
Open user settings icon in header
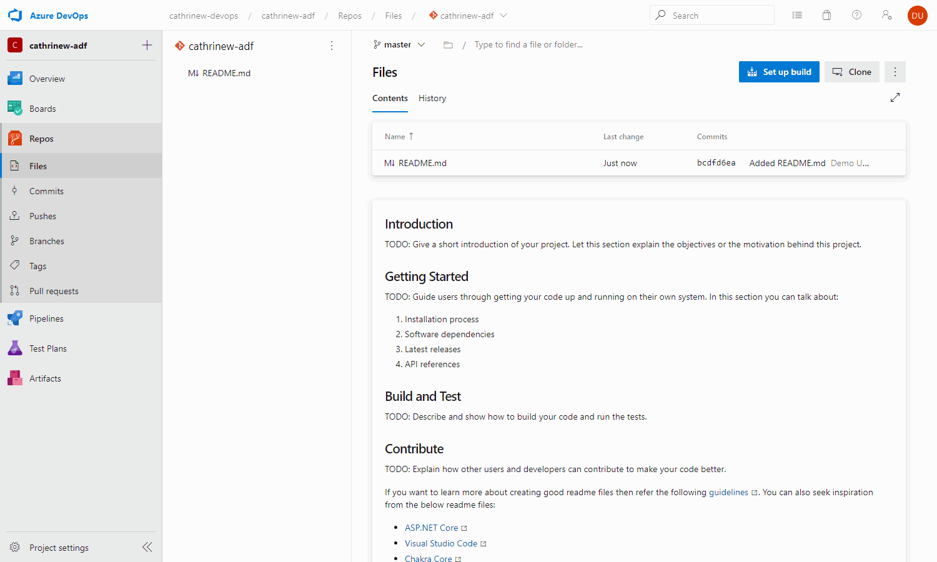point(886,15)
